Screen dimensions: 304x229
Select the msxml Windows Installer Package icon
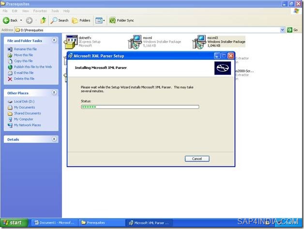(135, 42)
